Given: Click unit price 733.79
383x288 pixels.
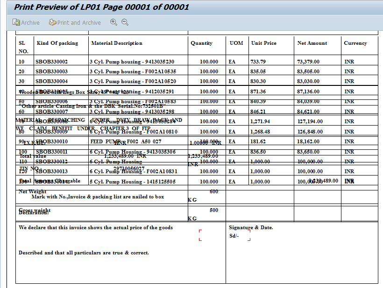Looking at the screenshot, I should [x=258, y=62].
